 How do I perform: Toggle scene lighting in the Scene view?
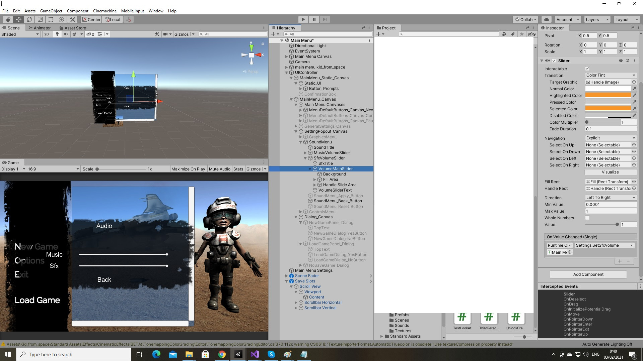coord(57,34)
